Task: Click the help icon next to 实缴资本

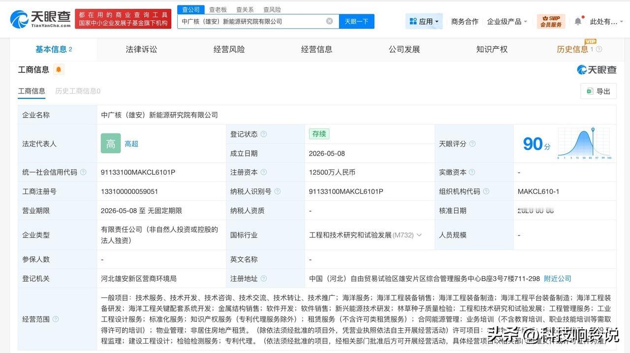Action: (472, 172)
